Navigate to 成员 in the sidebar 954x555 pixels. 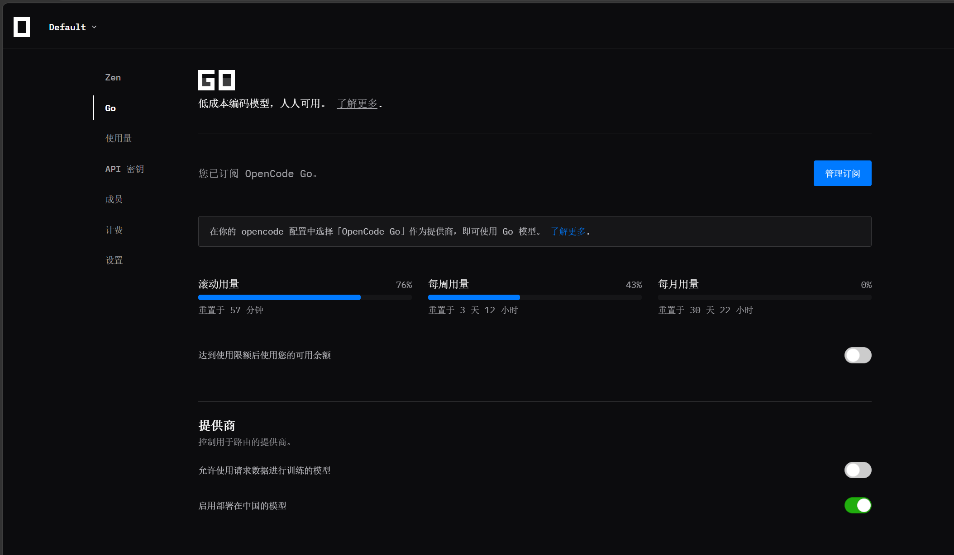coord(114,199)
